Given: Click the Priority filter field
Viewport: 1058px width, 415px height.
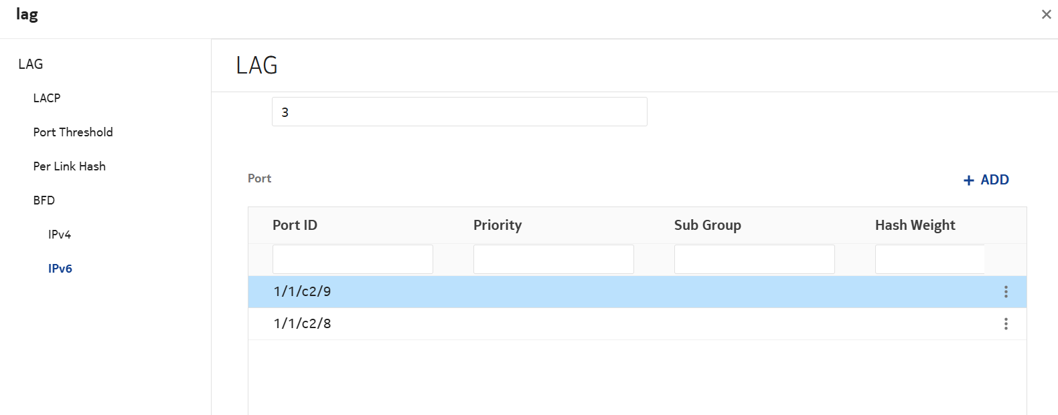Looking at the screenshot, I should [553, 259].
